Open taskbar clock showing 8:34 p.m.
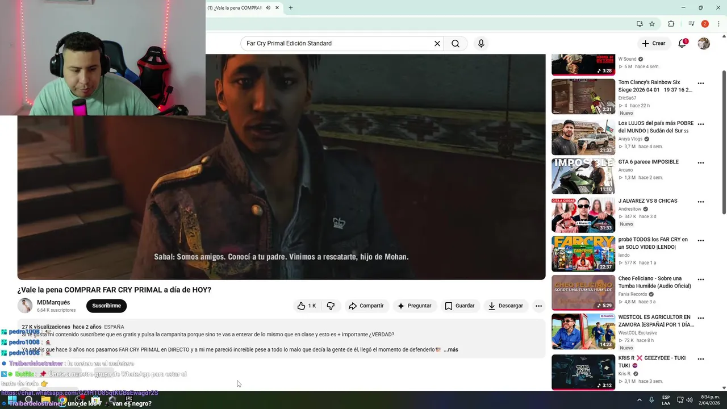 click(x=708, y=400)
